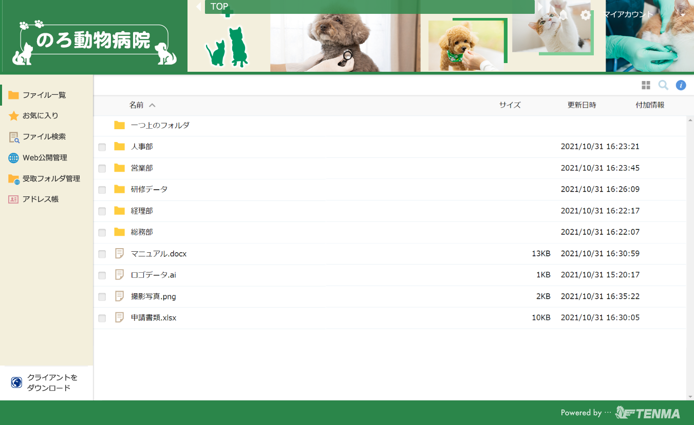This screenshot has width=694, height=425.
Task: Open the 申請書類.xlsx file name
Action: [154, 318]
